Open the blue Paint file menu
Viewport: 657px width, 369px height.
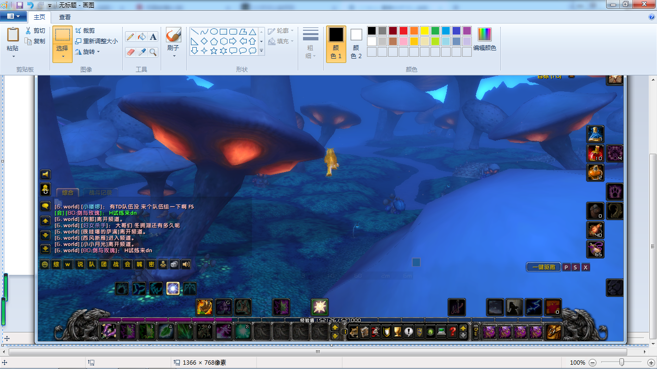13,16
